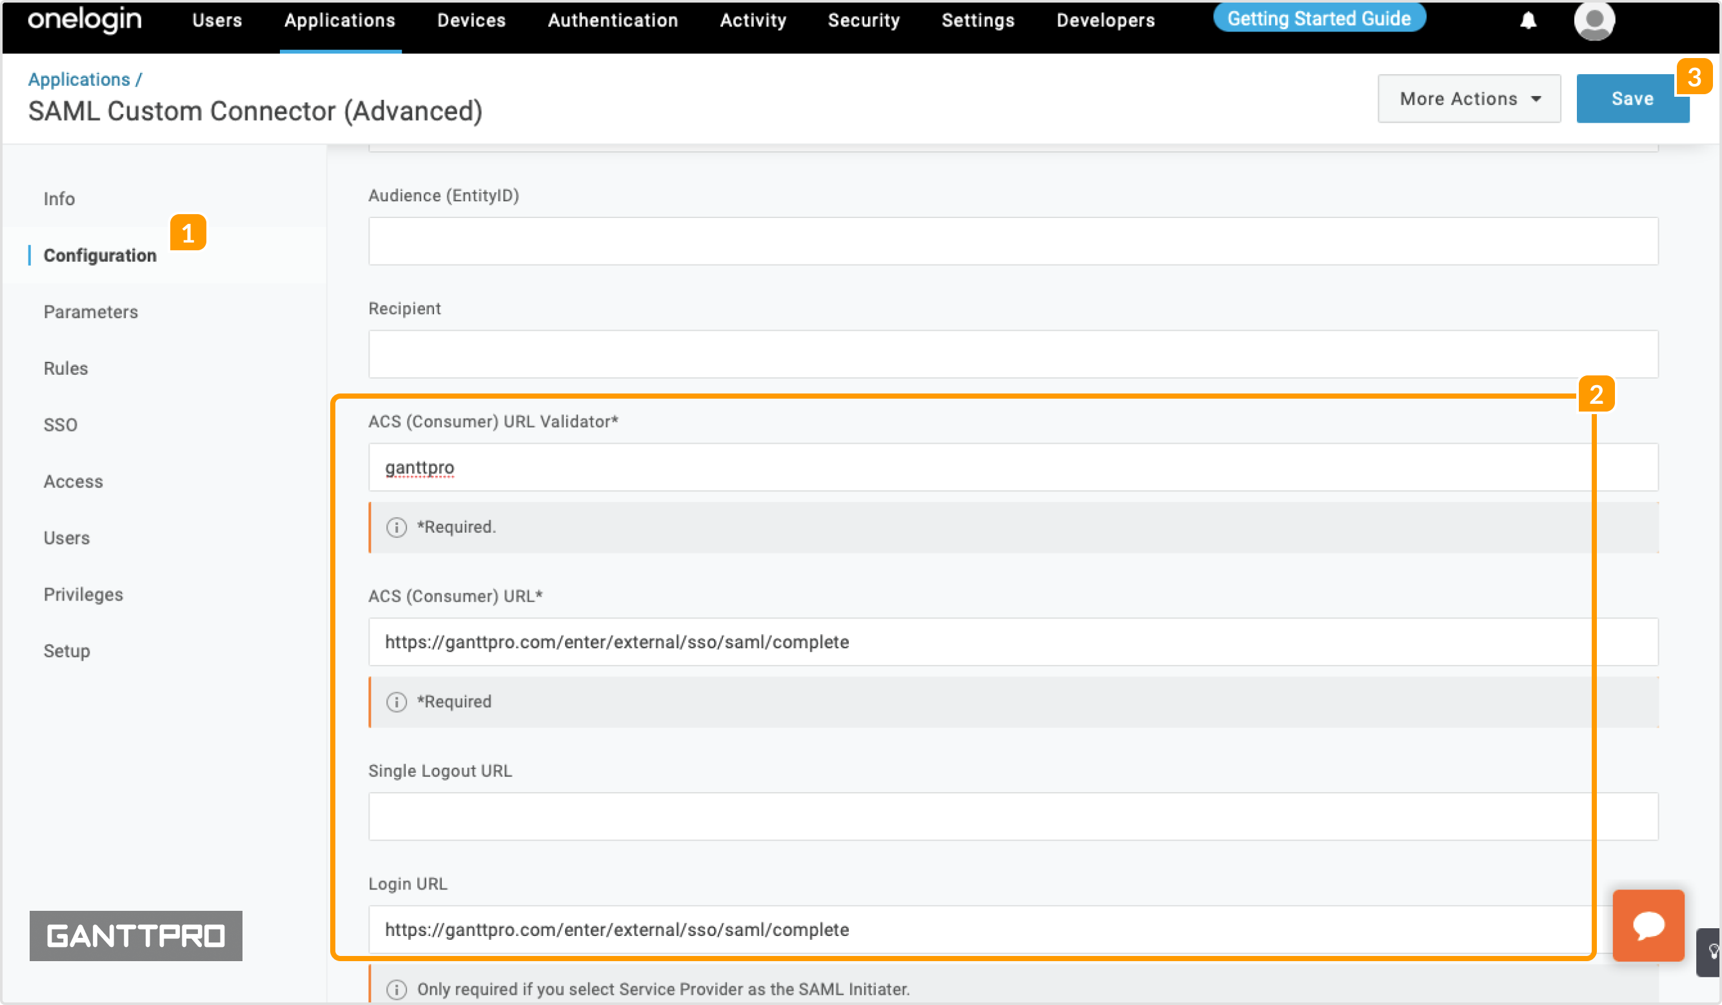Click the Login URL field
The width and height of the screenshot is (1722, 1005).
point(1013,930)
